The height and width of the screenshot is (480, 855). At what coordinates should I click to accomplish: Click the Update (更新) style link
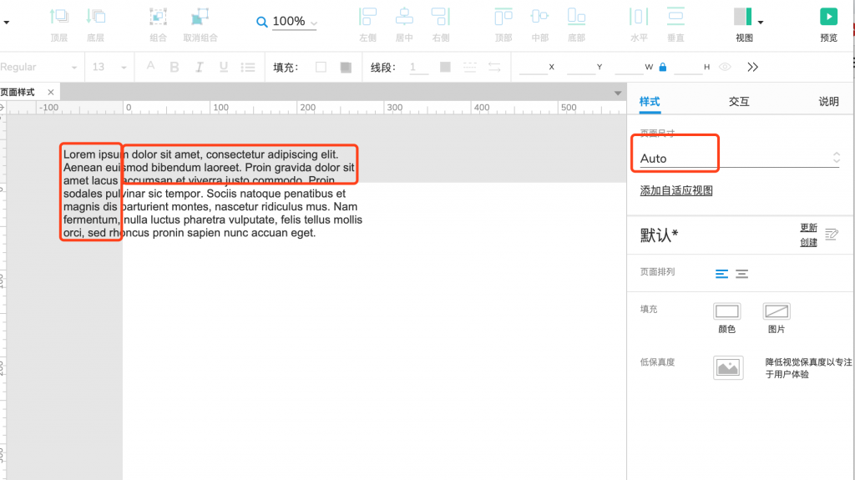pyautogui.click(x=808, y=228)
